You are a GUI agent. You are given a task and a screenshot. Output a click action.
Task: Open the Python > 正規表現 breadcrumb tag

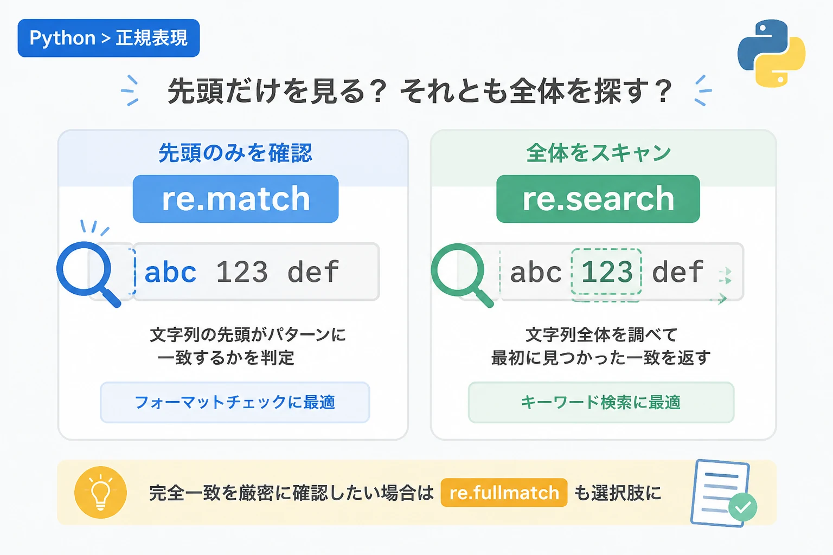click(108, 38)
